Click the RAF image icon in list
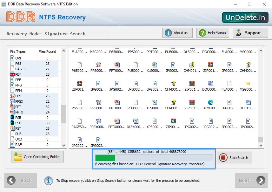Image resolution: width=272 pixels, height=192 pixels. pos(12,144)
